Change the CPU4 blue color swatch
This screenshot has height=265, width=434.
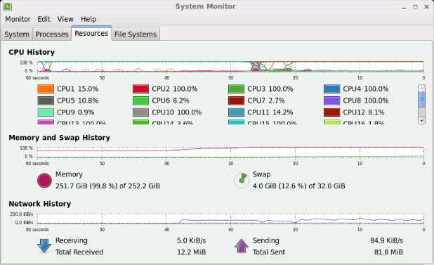332,89
